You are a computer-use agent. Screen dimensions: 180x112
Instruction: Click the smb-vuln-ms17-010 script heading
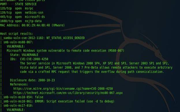pos(18,106)
